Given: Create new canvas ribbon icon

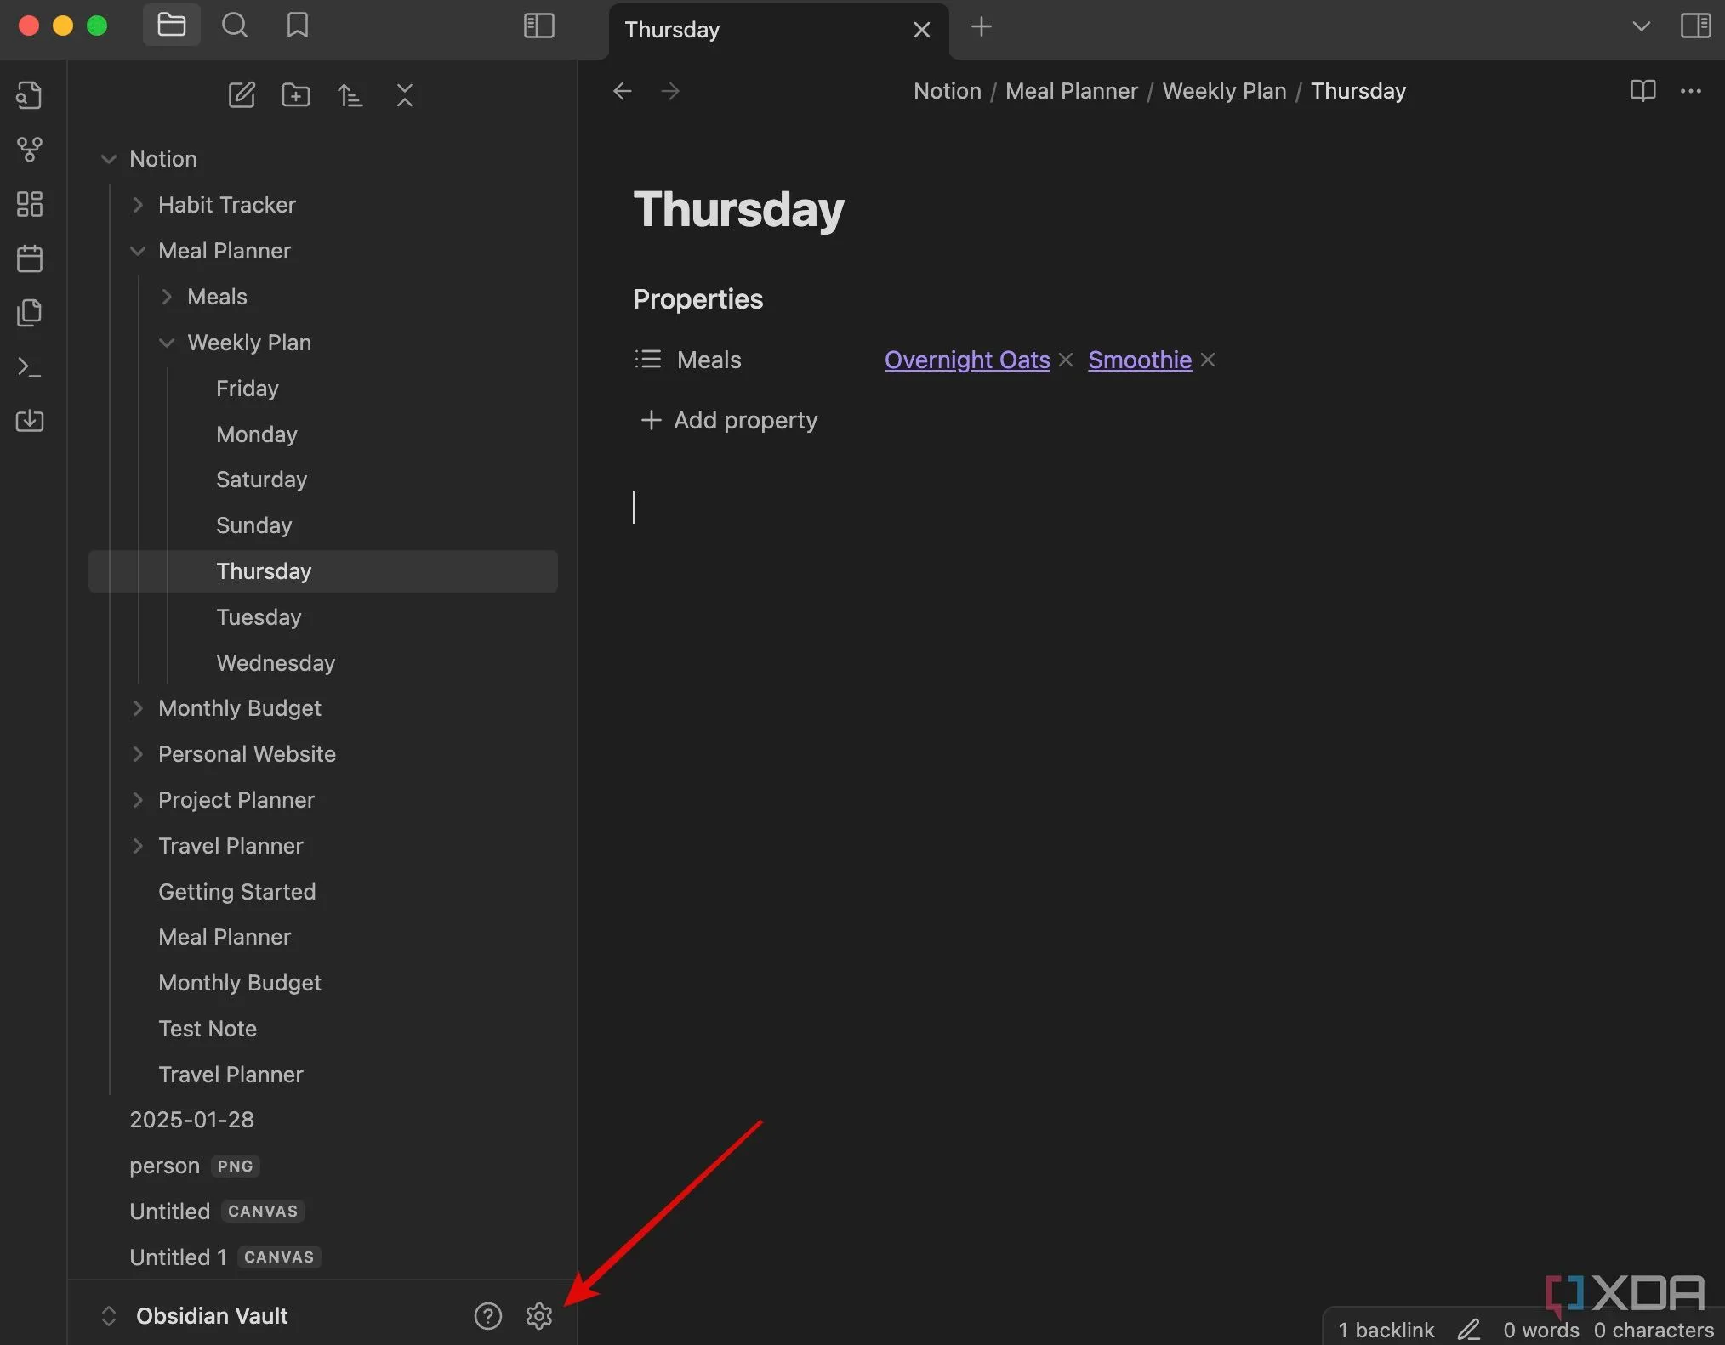Looking at the screenshot, I should click(x=30, y=204).
